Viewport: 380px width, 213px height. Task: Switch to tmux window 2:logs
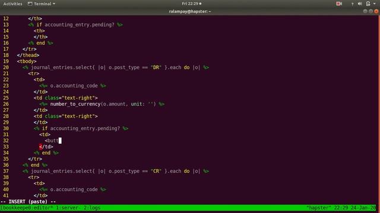91,208
